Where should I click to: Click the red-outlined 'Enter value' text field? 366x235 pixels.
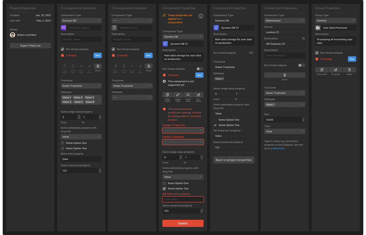point(183,199)
